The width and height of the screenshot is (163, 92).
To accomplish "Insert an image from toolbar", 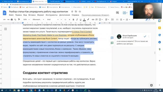I will (x=100, y=20).
